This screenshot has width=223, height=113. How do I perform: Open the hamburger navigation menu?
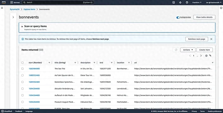click(x=2, y=8)
